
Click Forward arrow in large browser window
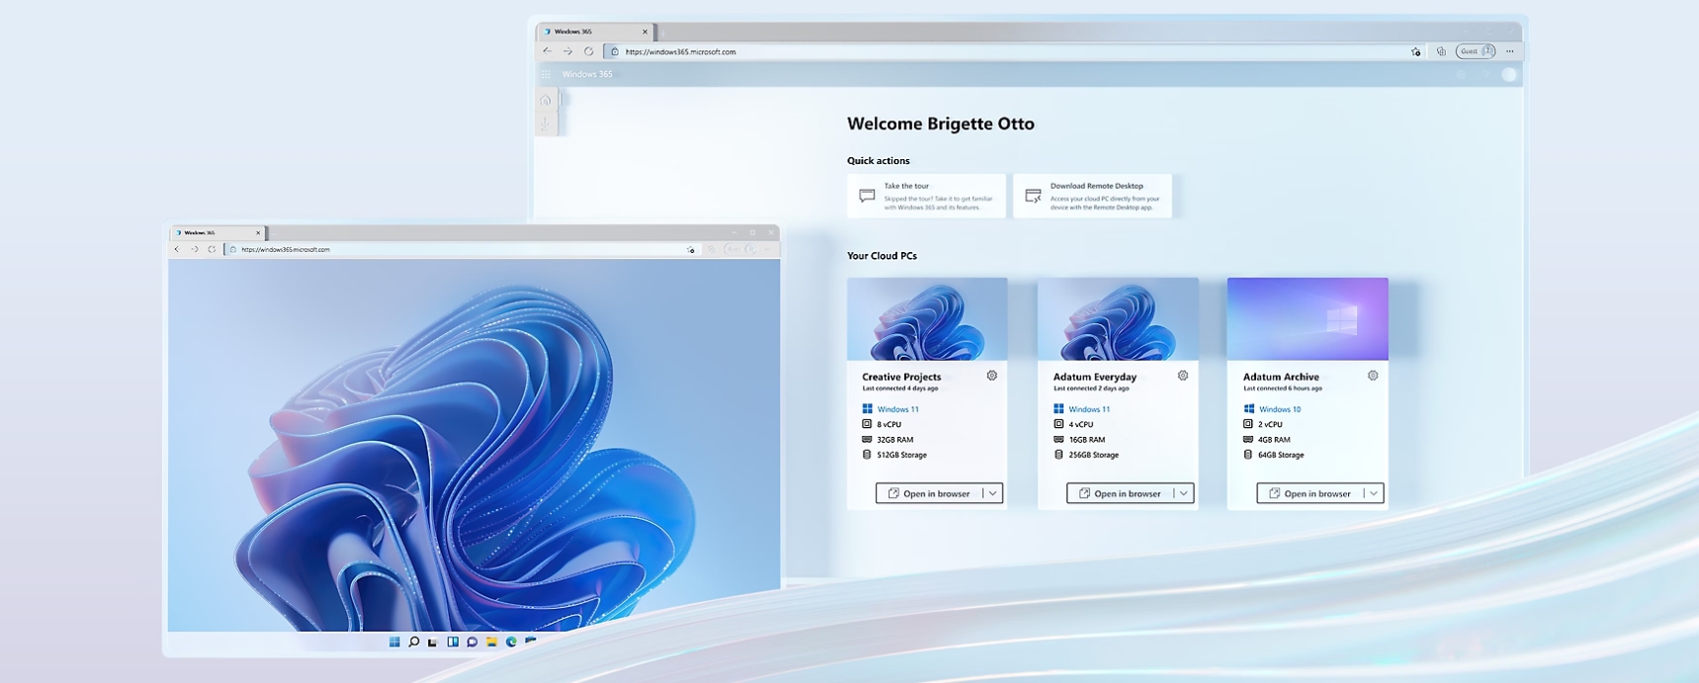click(x=567, y=51)
